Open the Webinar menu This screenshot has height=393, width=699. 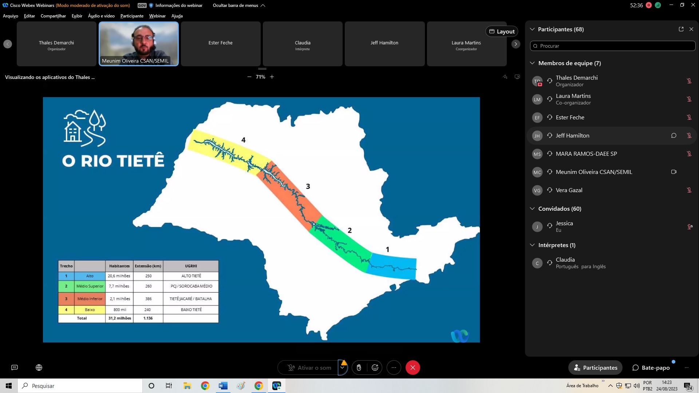coord(157,16)
